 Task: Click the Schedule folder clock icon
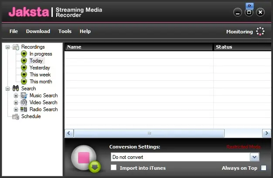(x=16, y=117)
